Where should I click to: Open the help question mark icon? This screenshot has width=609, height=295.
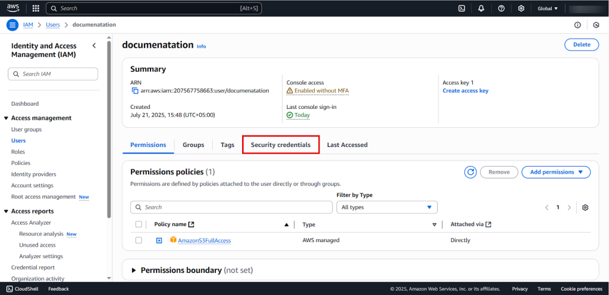coord(501,8)
